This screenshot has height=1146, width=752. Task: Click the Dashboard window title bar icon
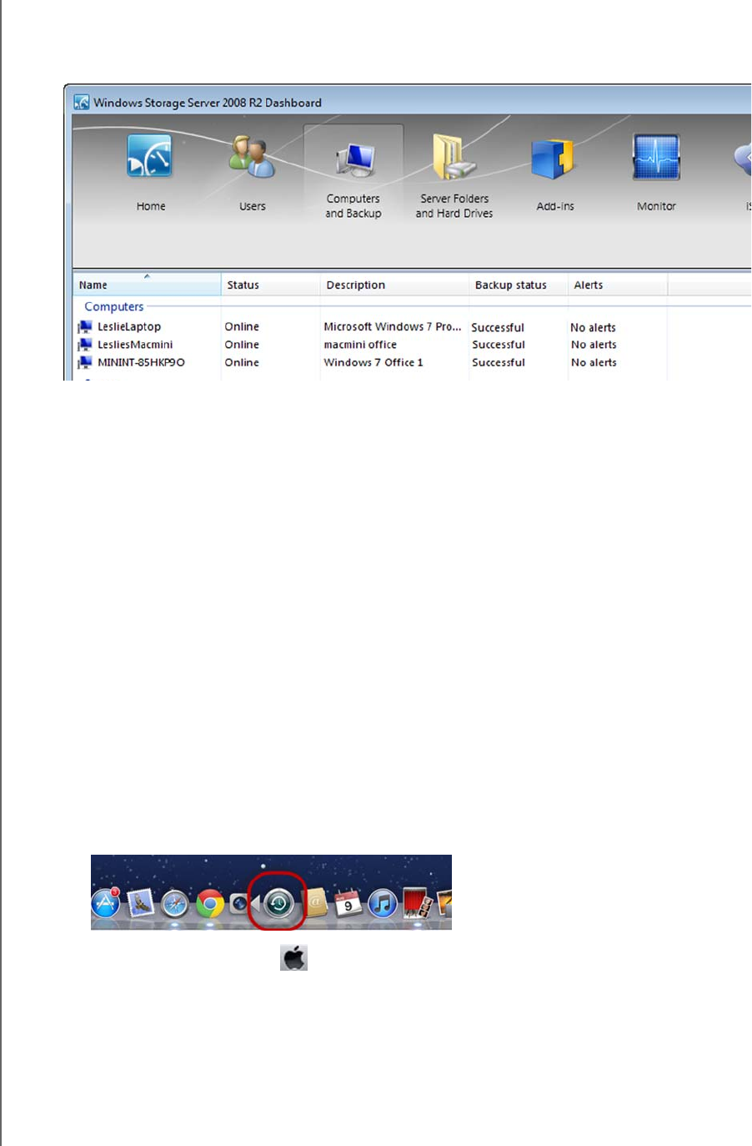(81, 103)
